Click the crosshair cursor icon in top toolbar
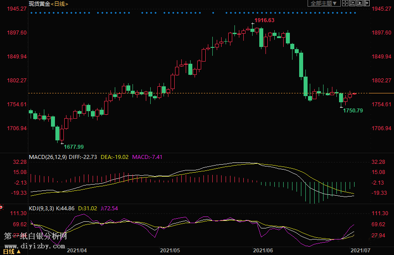The image size is (394, 255). point(345,3)
